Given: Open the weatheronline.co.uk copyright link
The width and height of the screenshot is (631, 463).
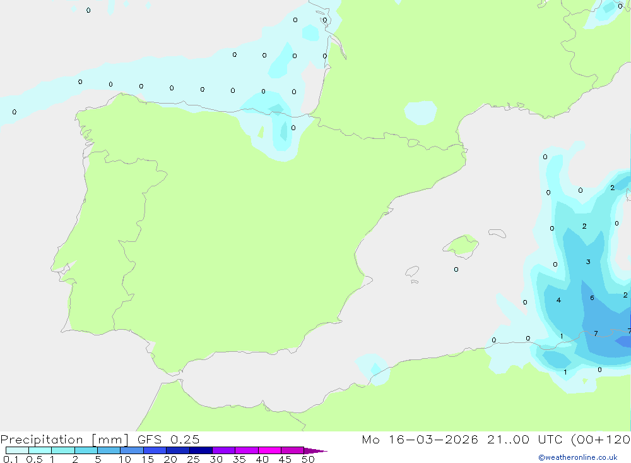Looking at the screenshot, I should point(578,457).
